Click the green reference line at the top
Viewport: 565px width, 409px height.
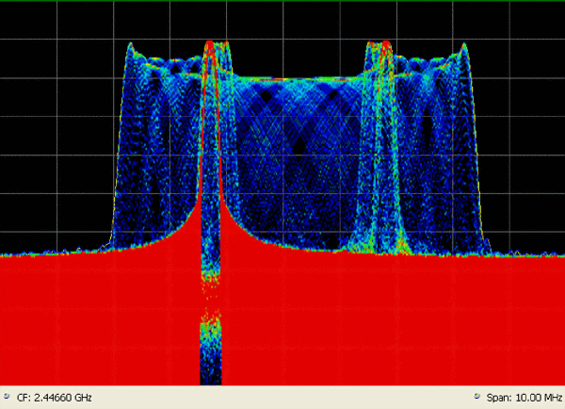282,1
